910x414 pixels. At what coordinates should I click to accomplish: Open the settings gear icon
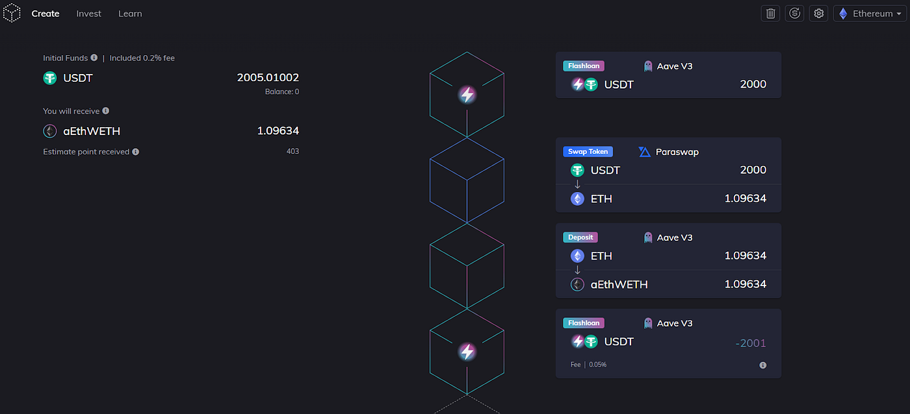(x=818, y=13)
